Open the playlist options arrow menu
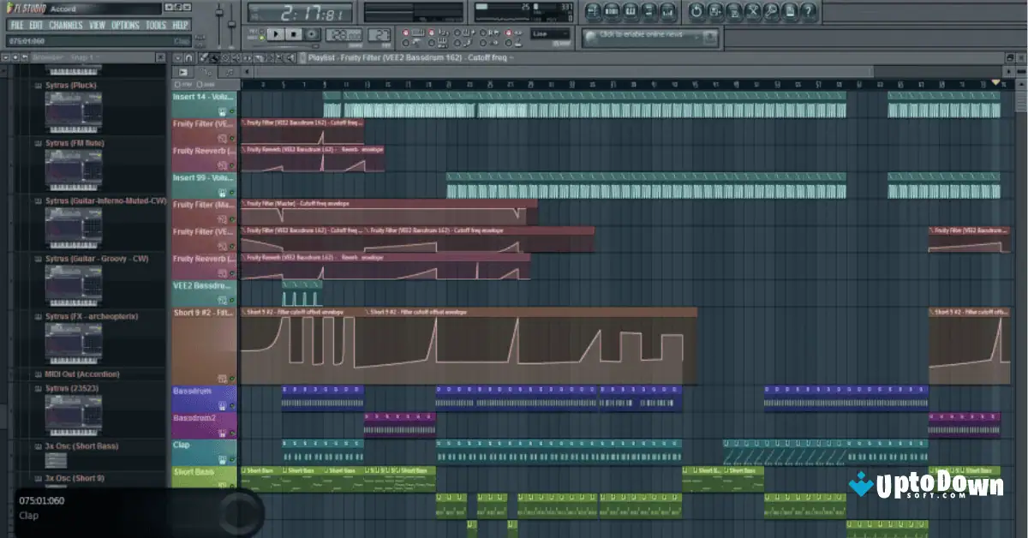 (x=176, y=57)
